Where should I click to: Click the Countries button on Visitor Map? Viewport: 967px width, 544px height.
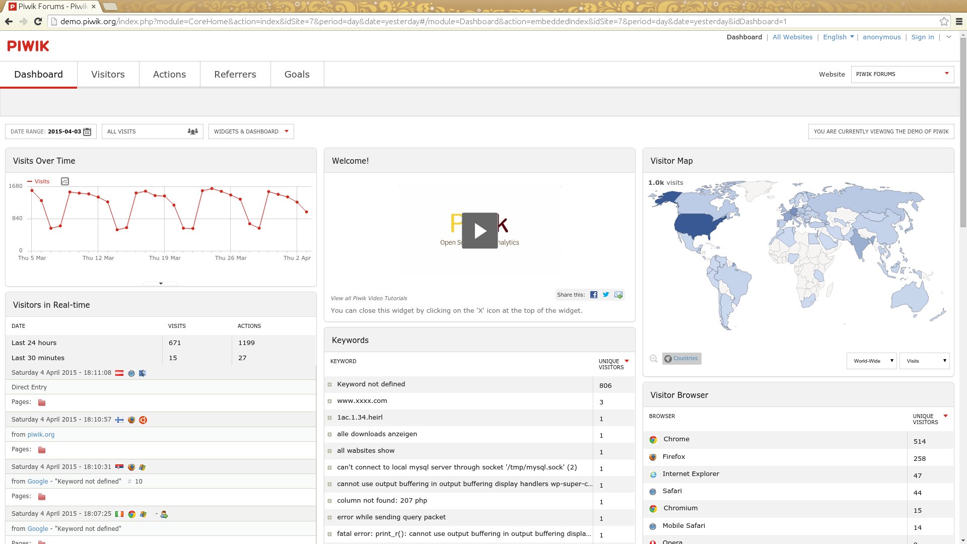pos(681,359)
